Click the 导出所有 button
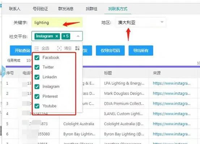The width and height of the screenshot is (200, 144). point(141,51)
